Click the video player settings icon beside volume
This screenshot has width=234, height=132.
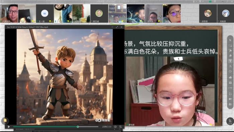120,127
